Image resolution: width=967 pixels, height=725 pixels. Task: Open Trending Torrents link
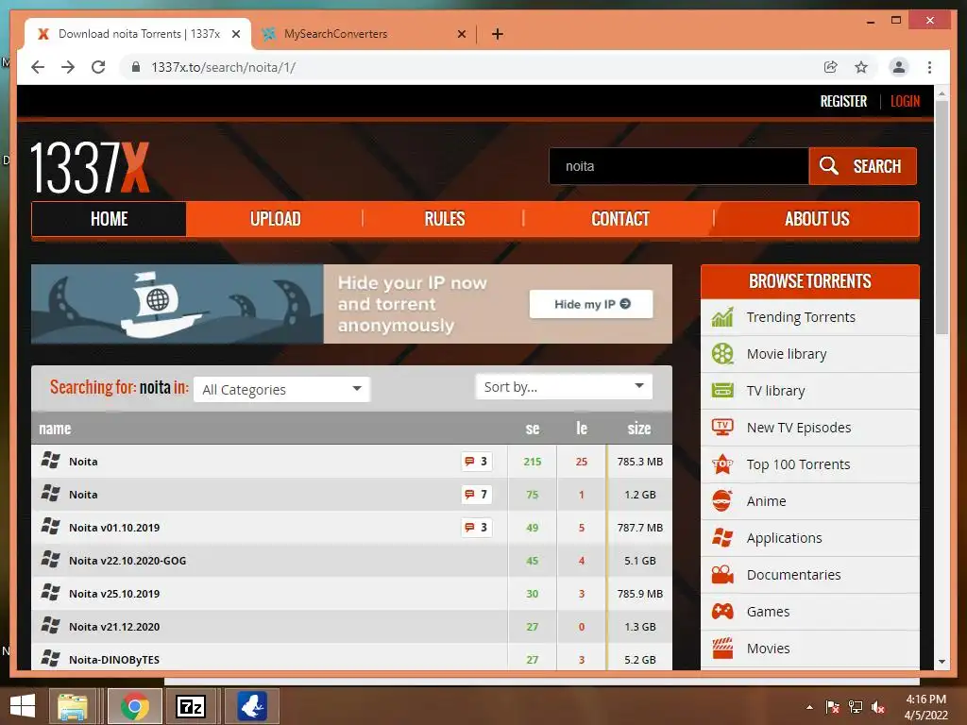[x=801, y=317]
